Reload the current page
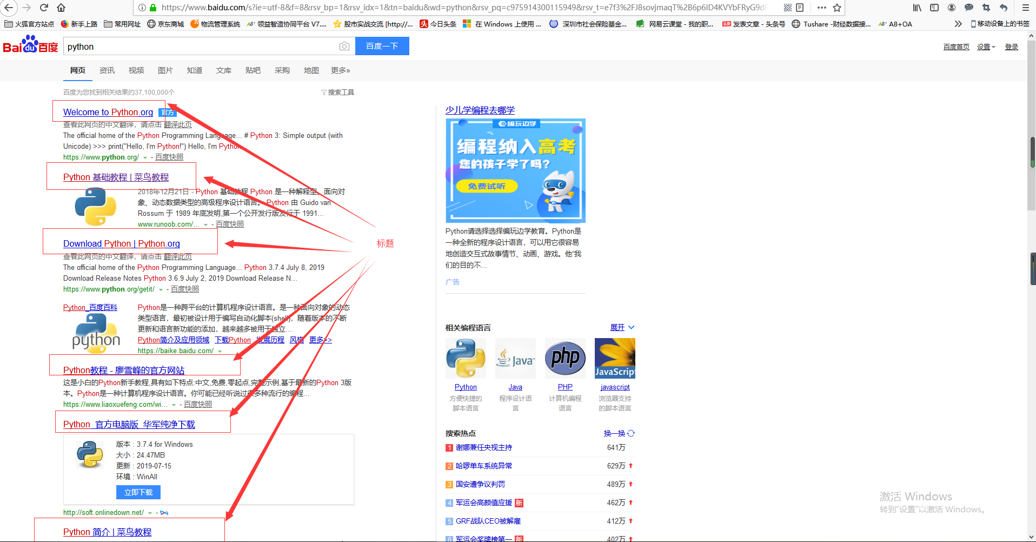The height and width of the screenshot is (542, 1036). (44, 8)
